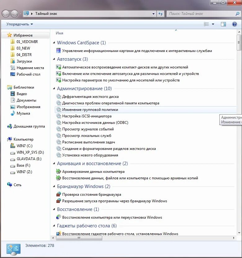
Task: Go back with the Back arrow button
Action: [6, 14]
